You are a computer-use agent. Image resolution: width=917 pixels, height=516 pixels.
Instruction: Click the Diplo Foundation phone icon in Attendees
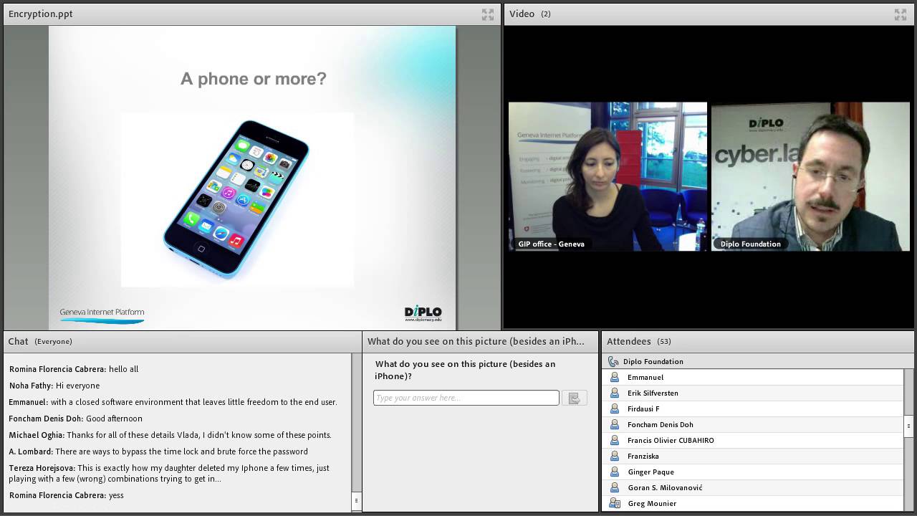pos(613,361)
